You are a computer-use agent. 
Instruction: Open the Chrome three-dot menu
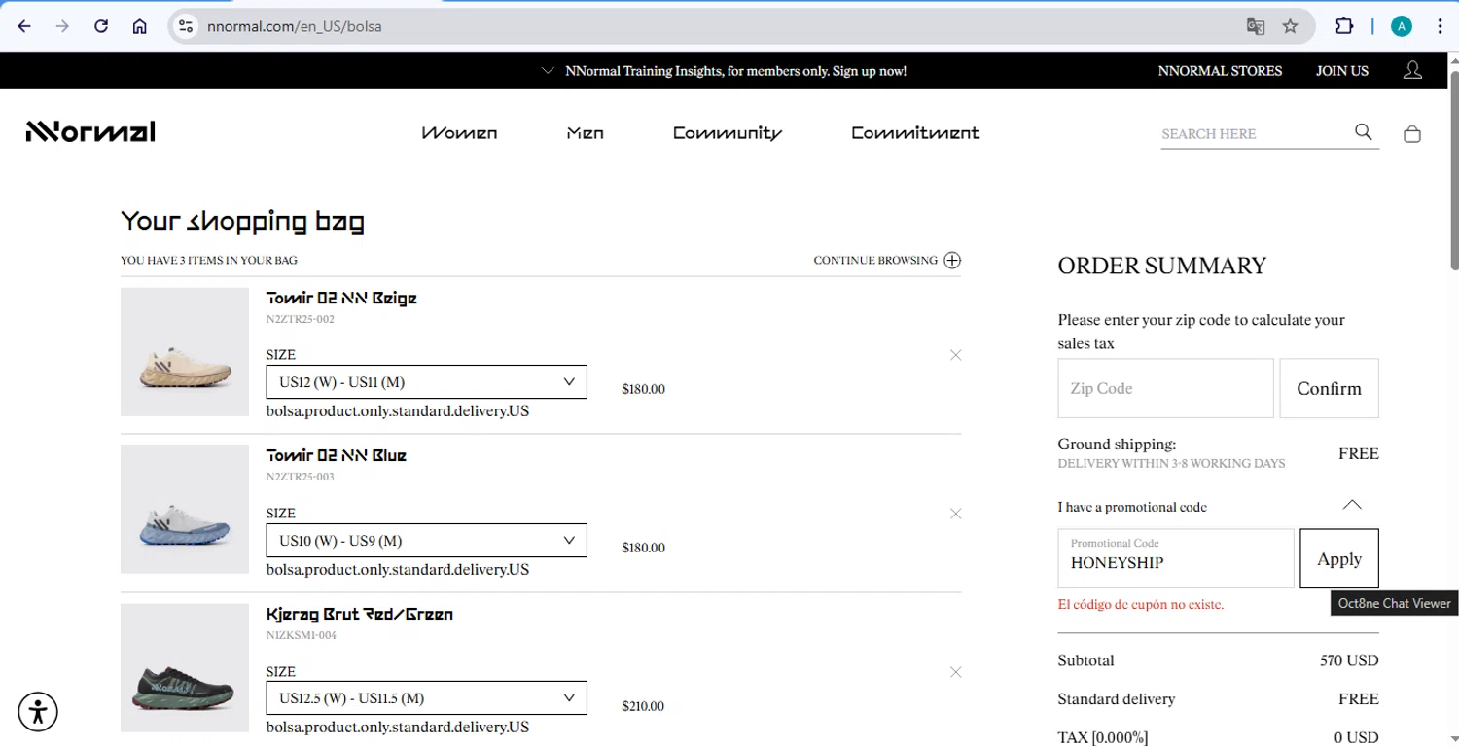(x=1440, y=26)
